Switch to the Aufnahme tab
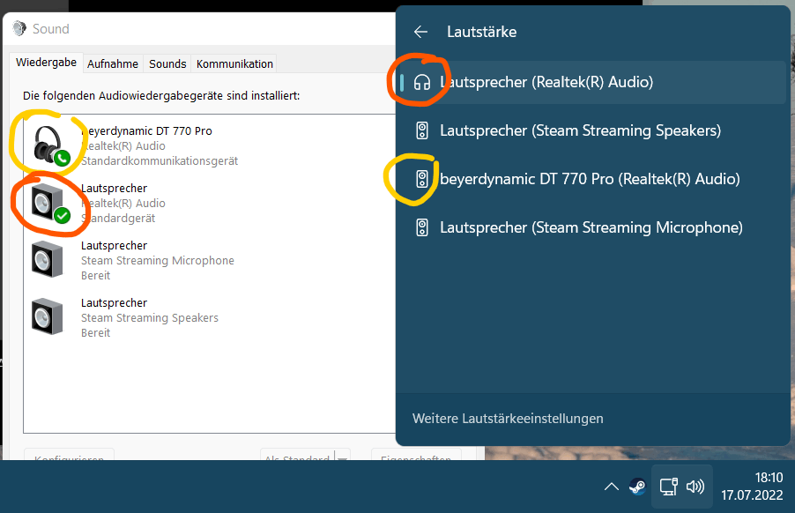 pyautogui.click(x=113, y=63)
